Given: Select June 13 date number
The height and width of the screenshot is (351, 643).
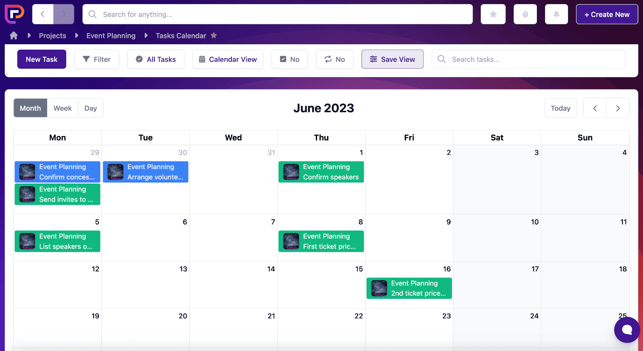Looking at the screenshot, I should click(183, 269).
